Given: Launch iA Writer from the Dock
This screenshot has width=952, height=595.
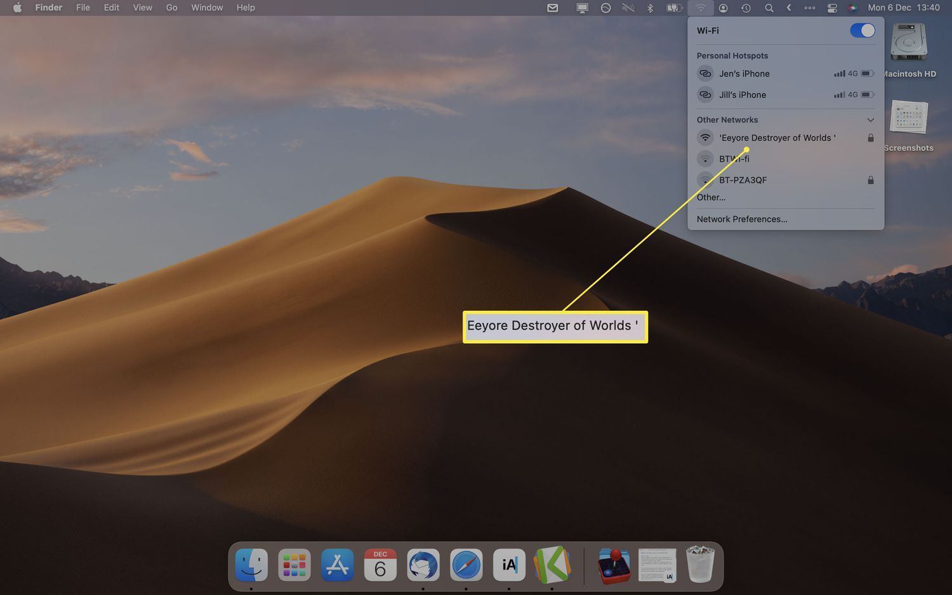Looking at the screenshot, I should 509,565.
